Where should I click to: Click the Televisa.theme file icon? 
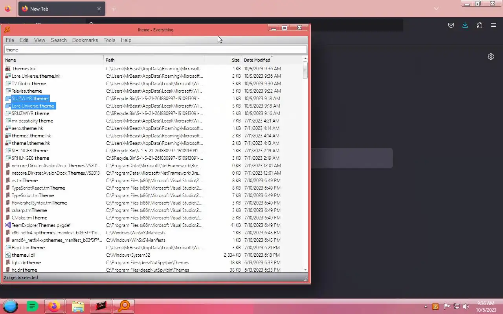pos(8,91)
